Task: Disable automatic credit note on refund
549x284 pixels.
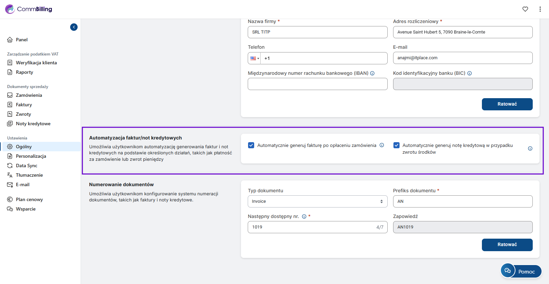Action: (396, 145)
